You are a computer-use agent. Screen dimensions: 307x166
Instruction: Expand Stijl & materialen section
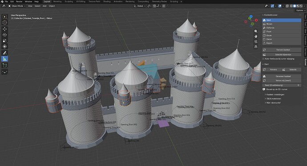click(273, 99)
